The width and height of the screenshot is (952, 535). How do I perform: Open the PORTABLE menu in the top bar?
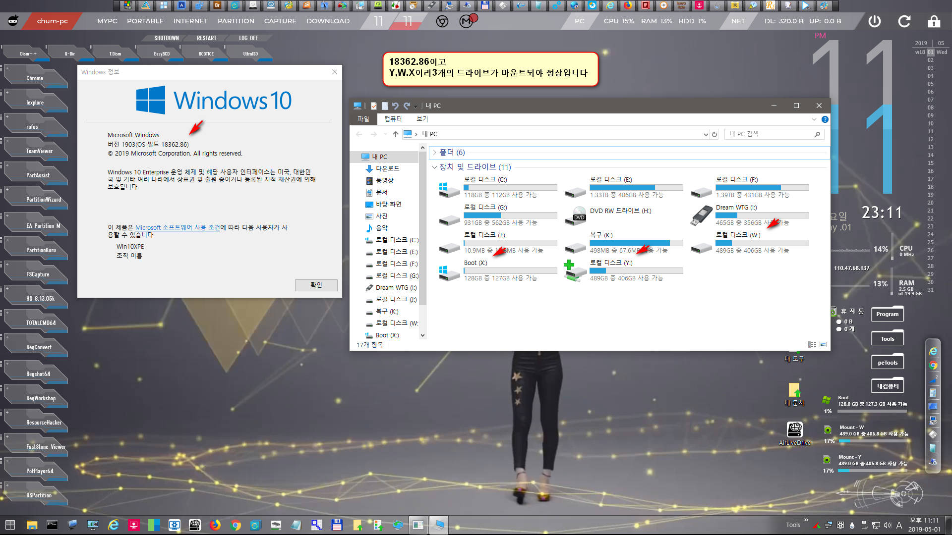pyautogui.click(x=145, y=21)
